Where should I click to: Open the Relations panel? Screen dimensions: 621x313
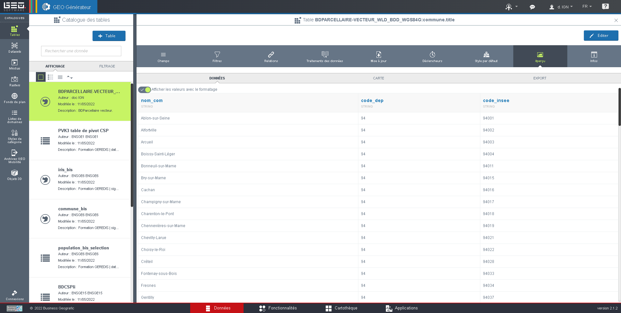click(x=271, y=57)
